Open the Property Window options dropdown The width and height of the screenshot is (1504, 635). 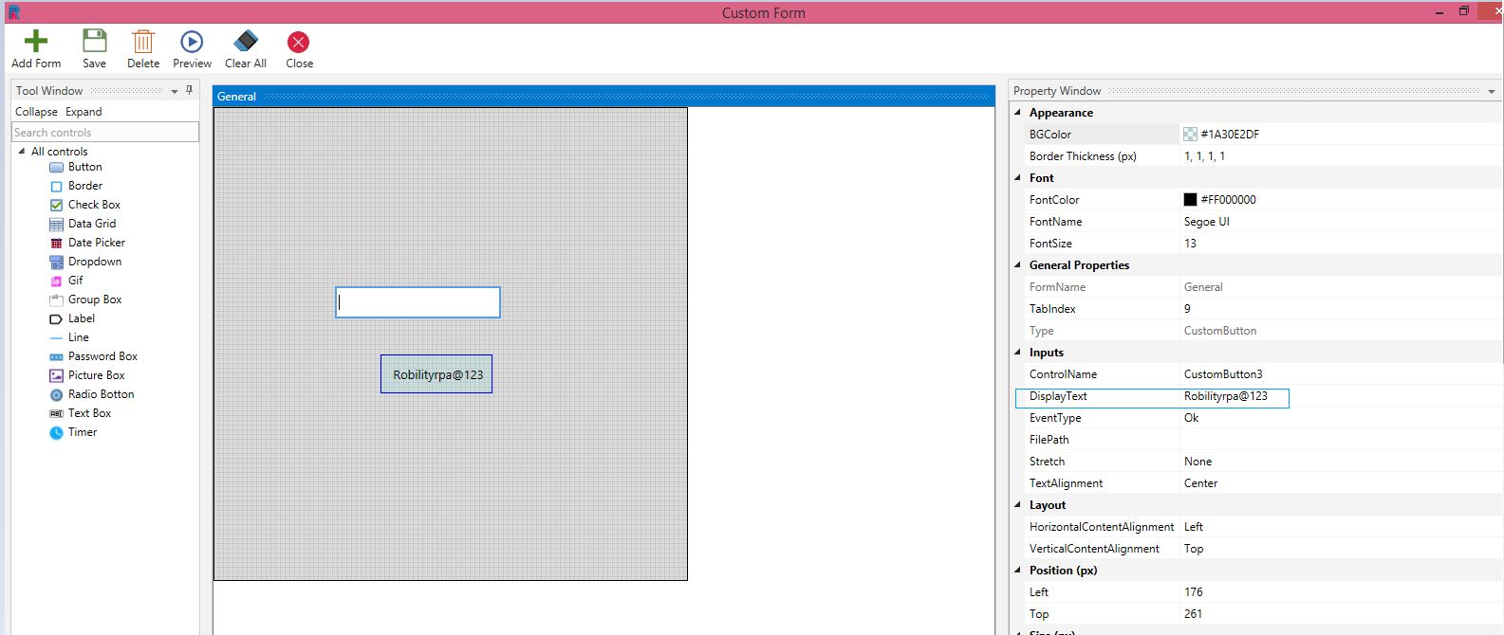coord(1492,92)
